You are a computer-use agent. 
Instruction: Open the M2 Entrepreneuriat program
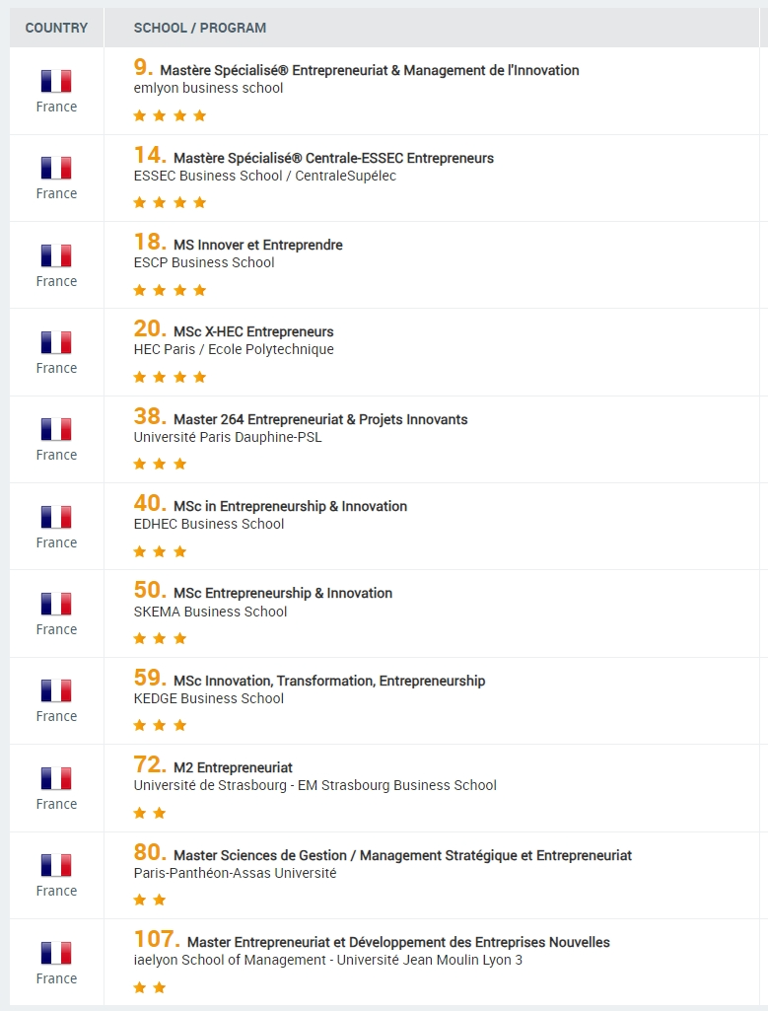233,767
